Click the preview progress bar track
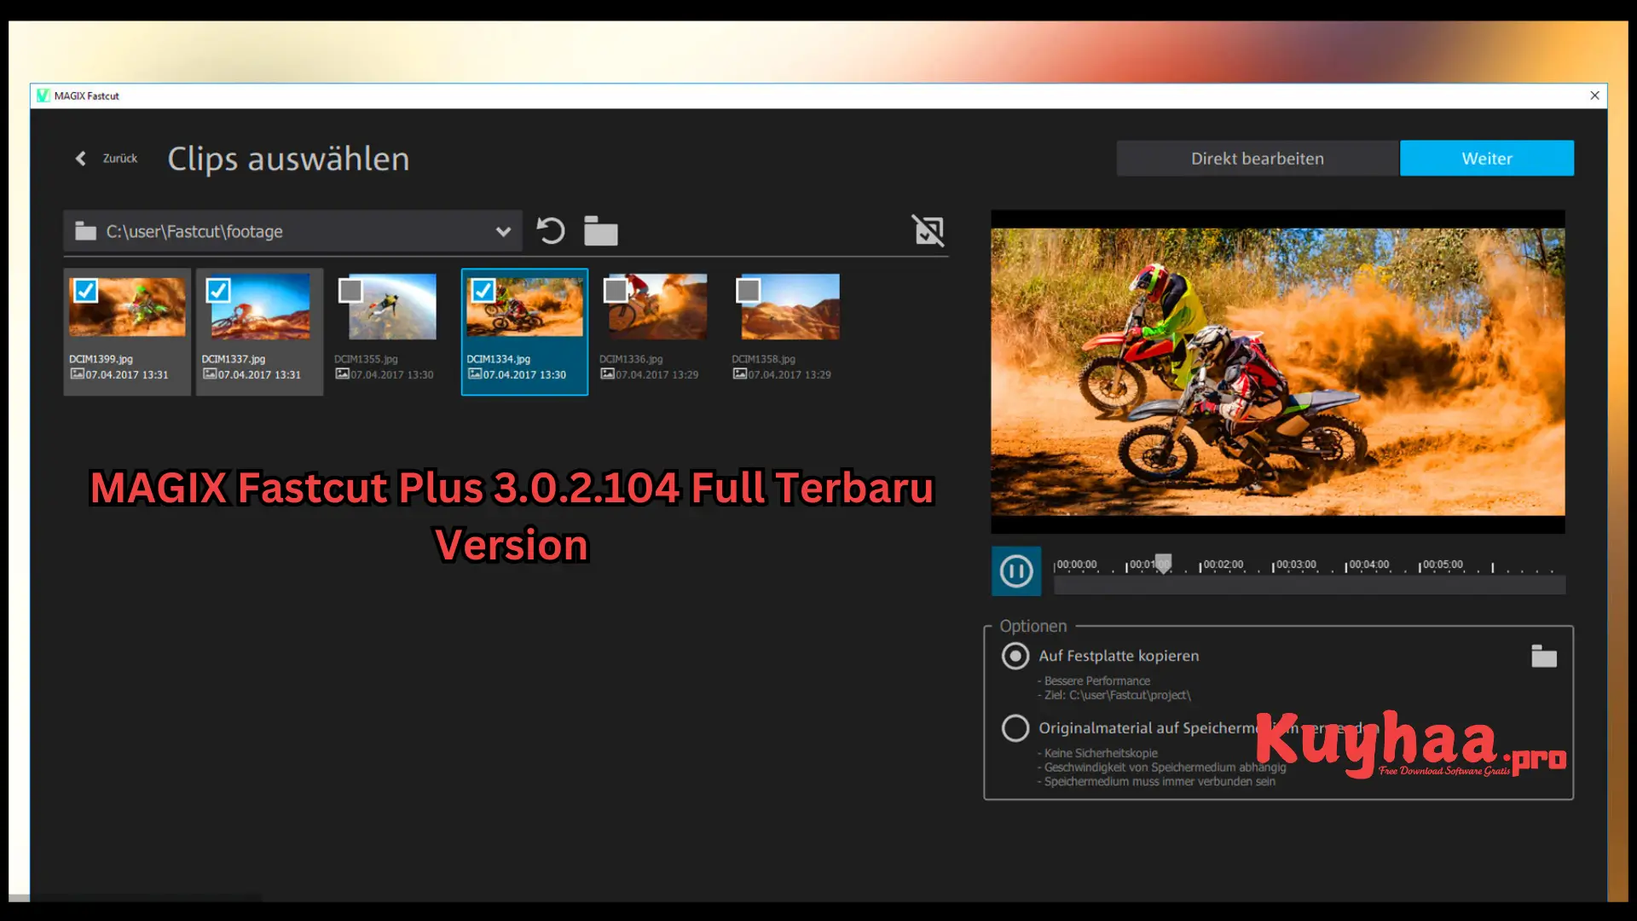 (x=1310, y=586)
